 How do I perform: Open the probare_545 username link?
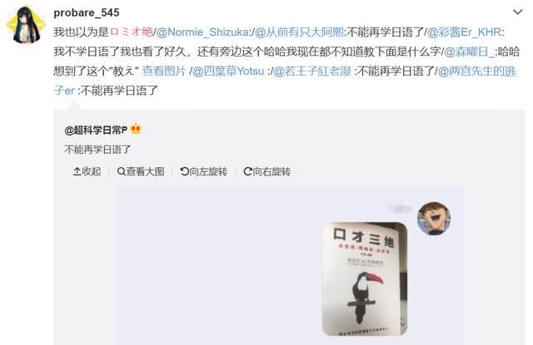coord(87,12)
